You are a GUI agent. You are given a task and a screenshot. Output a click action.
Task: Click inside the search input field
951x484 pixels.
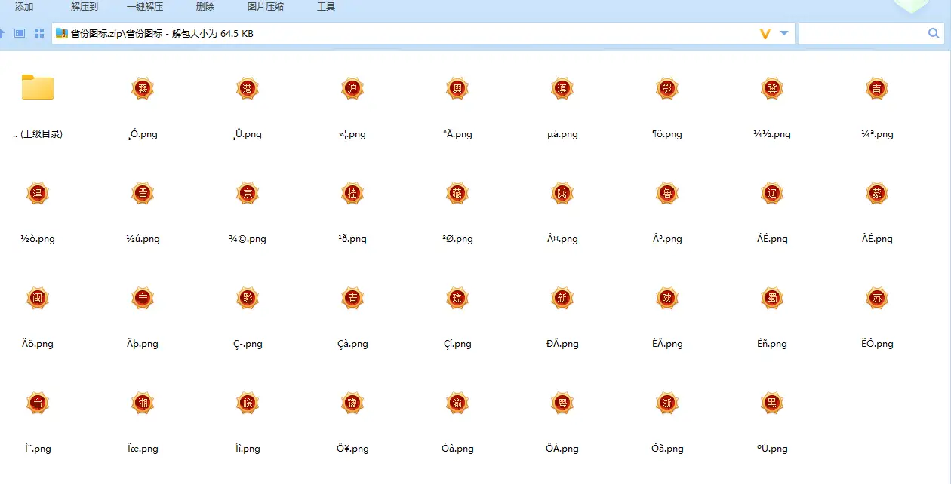click(x=860, y=33)
